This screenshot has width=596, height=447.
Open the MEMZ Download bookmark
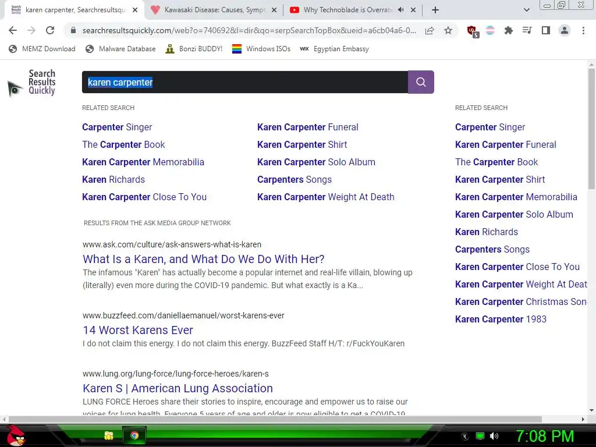pos(42,49)
